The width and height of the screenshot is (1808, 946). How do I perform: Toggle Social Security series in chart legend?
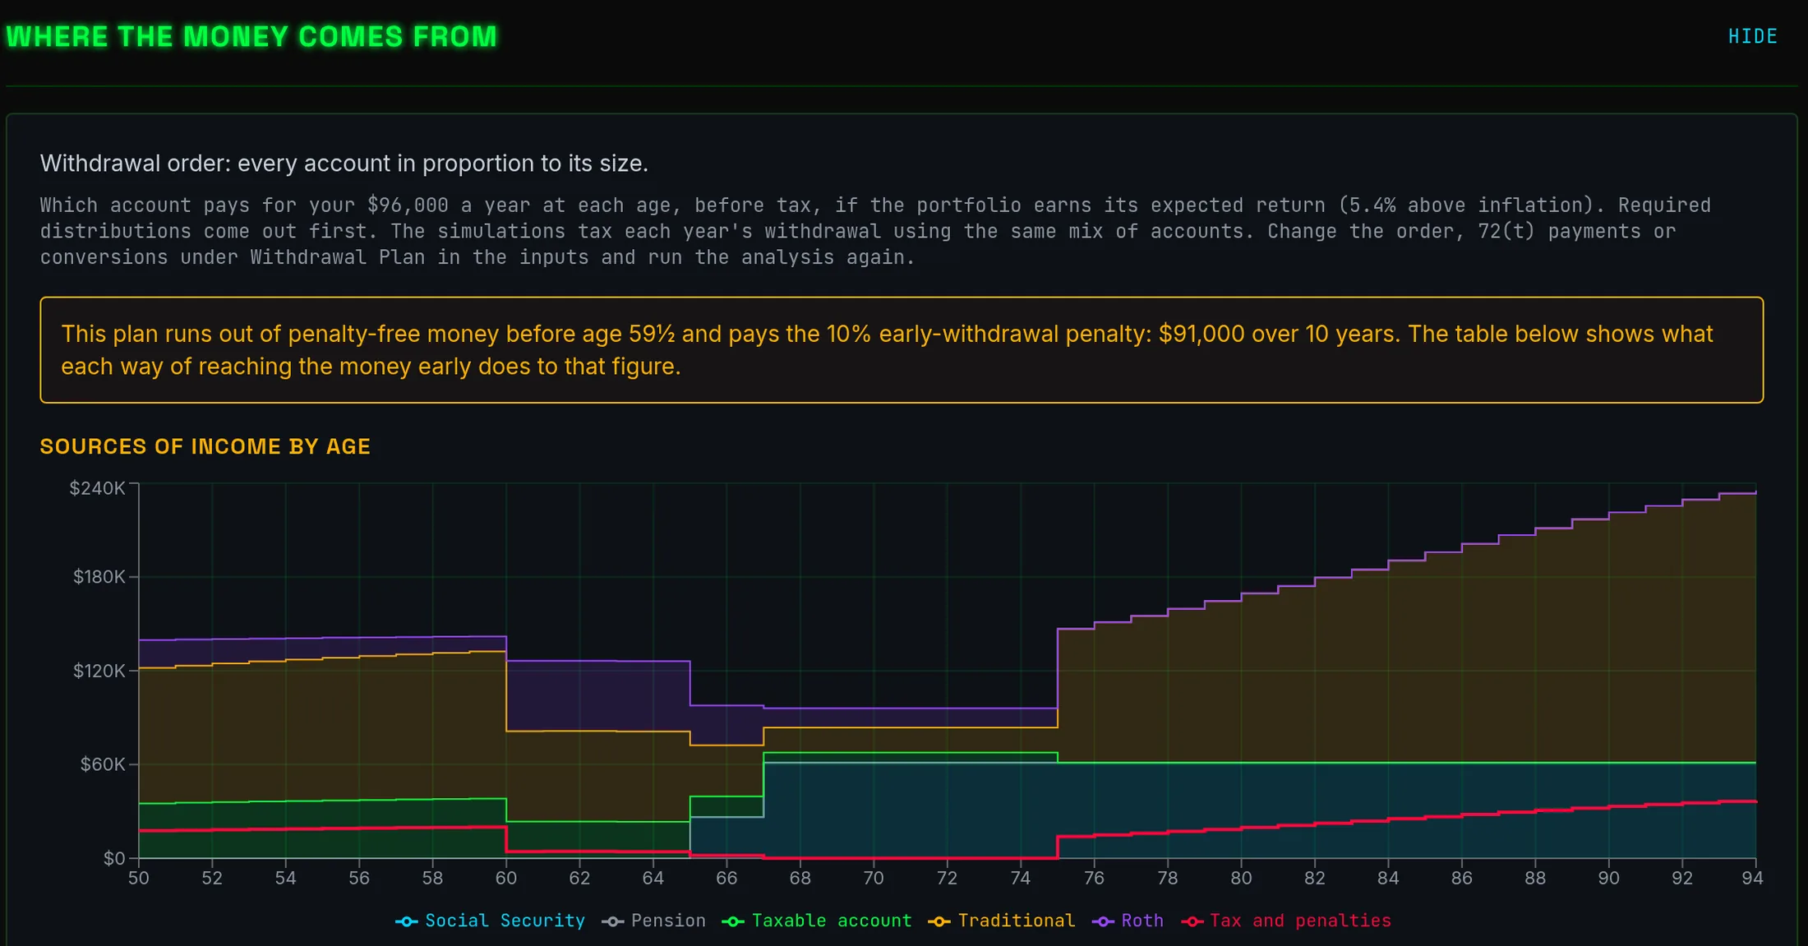click(490, 921)
